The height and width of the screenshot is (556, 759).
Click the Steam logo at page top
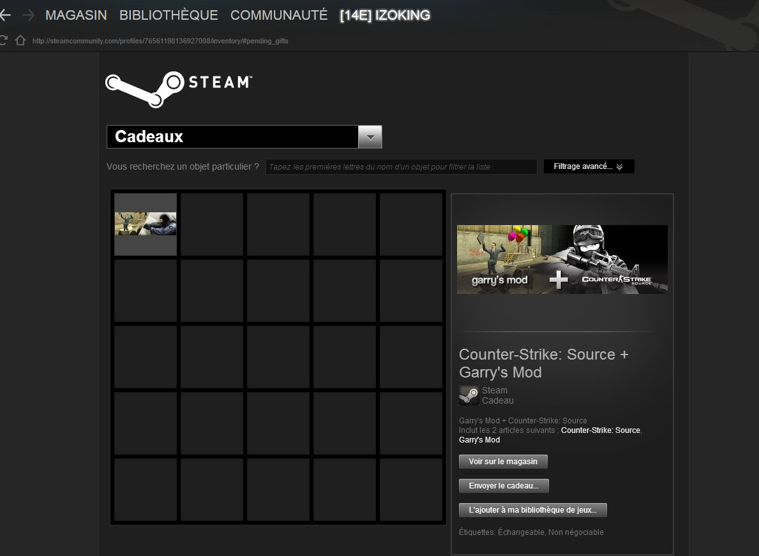[179, 89]
